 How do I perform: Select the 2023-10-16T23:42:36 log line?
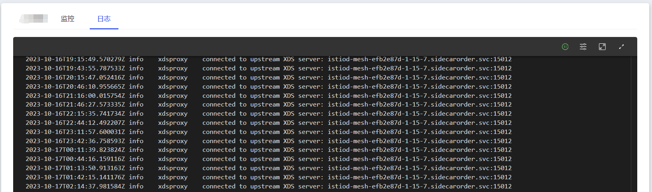[269, 141]
